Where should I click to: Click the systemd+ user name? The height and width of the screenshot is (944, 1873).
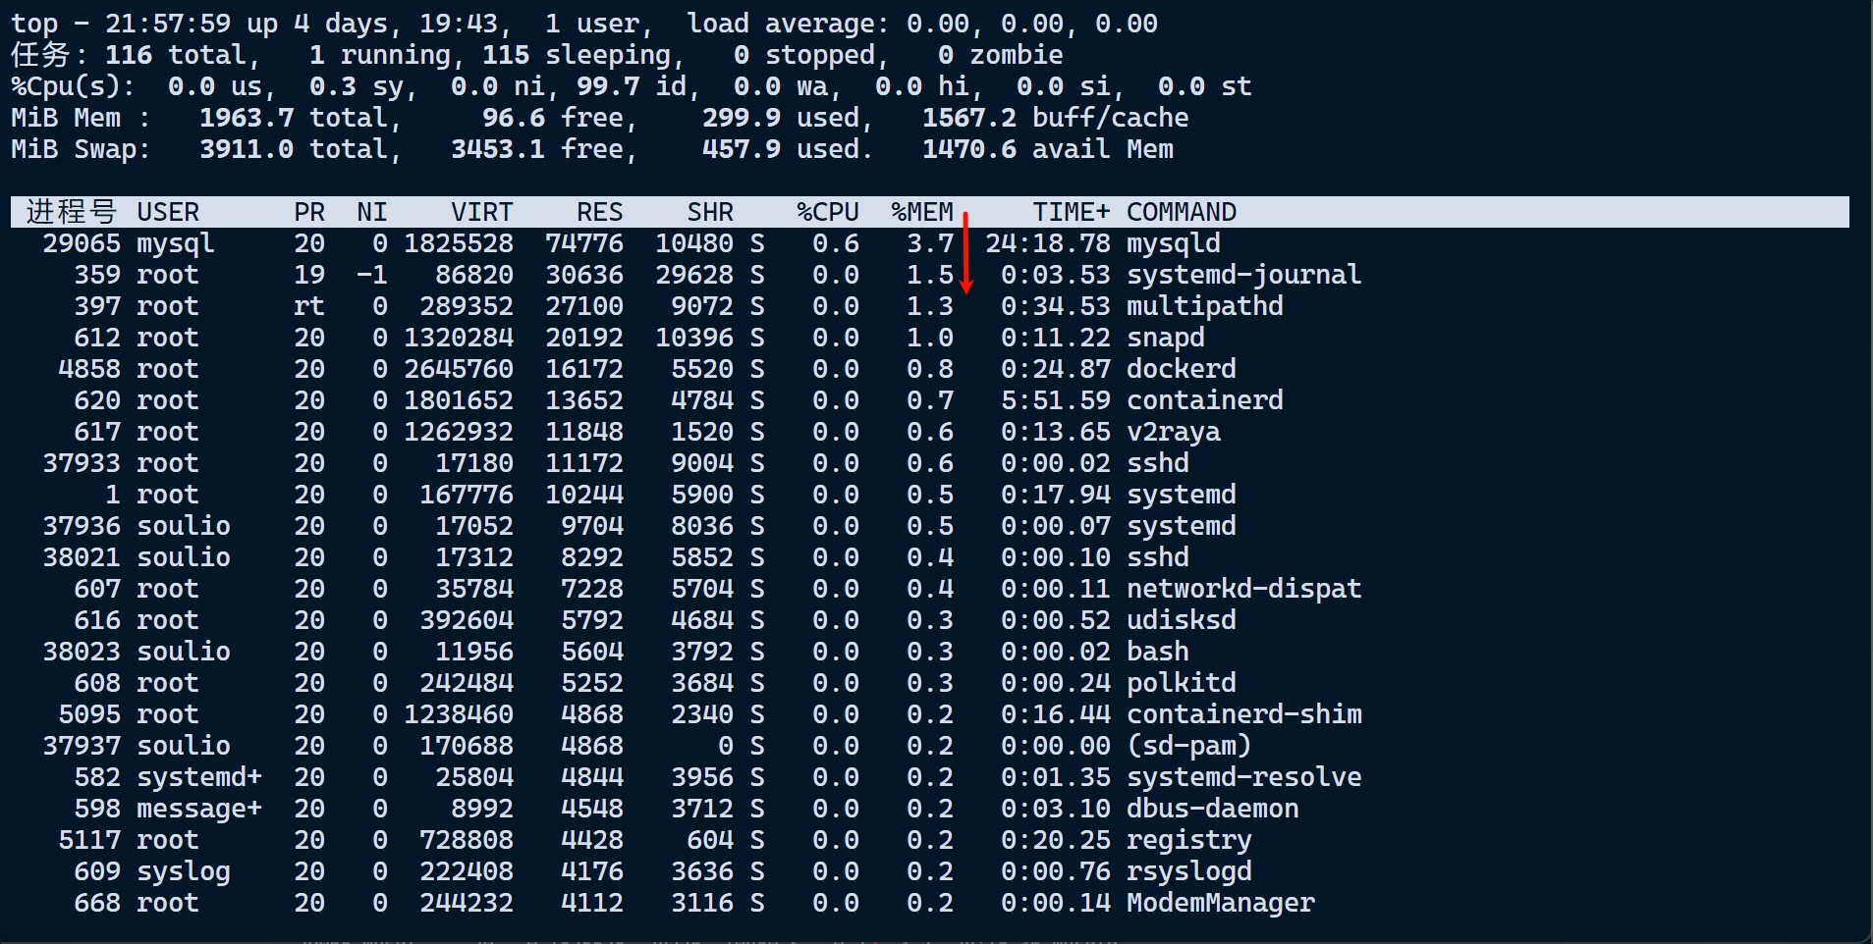[x=198, y=777]
